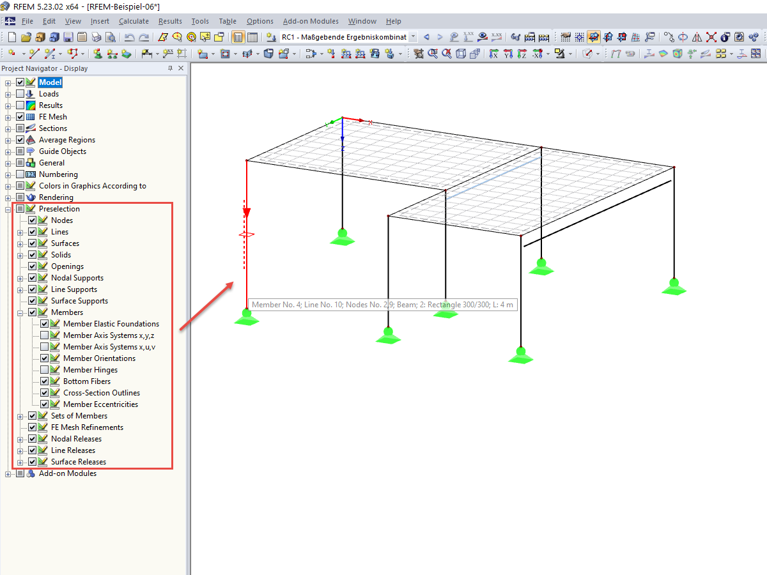Open the Help menu

point(394,21)
